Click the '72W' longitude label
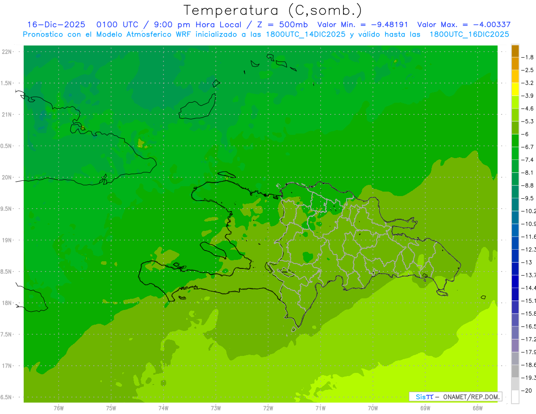The image size is (536, 414). coord(268,408)
